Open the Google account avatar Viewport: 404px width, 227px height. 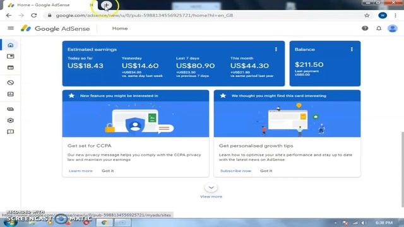point(393,28)
